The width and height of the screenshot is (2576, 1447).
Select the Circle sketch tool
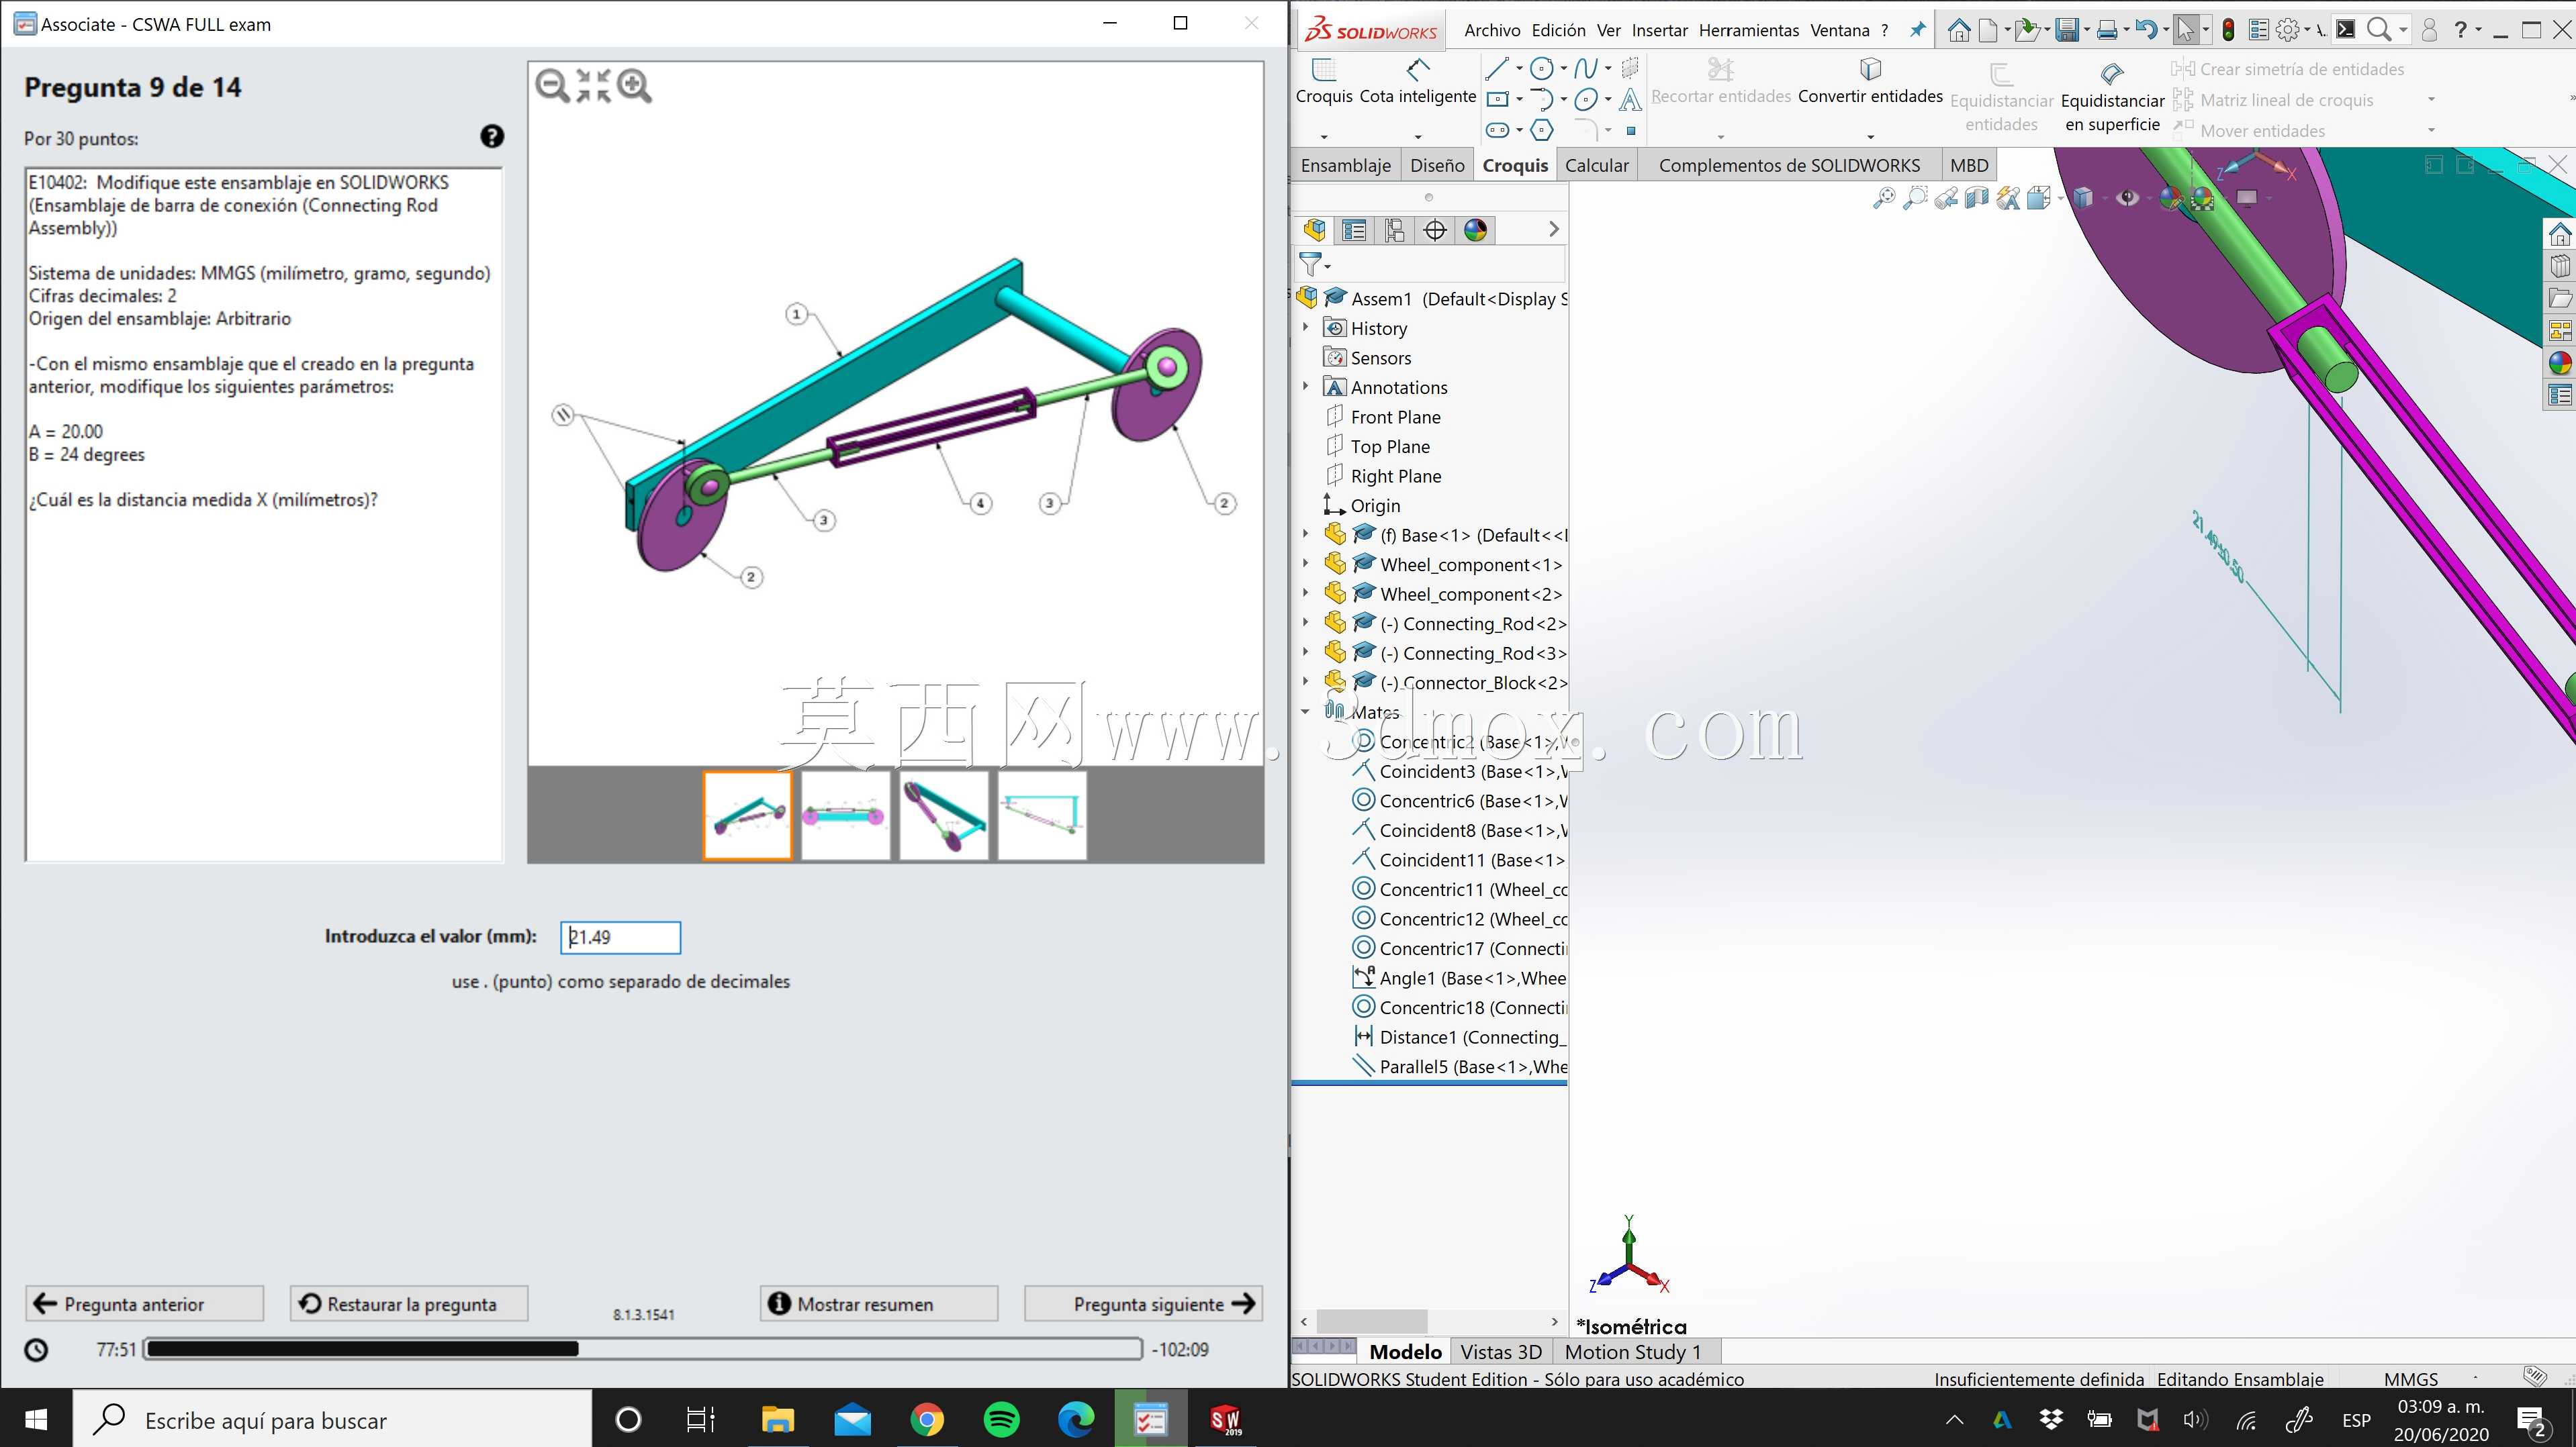[x=1542, y=69]
